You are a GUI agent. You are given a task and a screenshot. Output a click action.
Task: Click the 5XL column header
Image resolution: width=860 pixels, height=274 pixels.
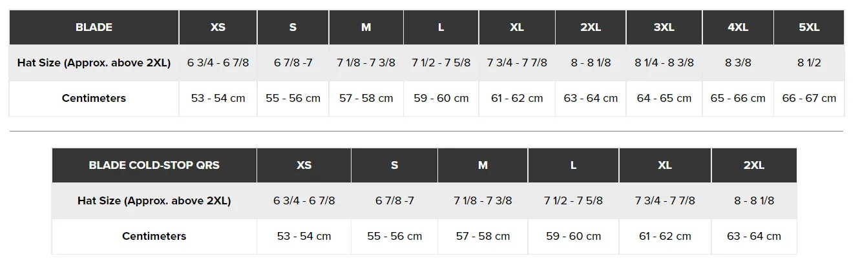pos(809,27)
